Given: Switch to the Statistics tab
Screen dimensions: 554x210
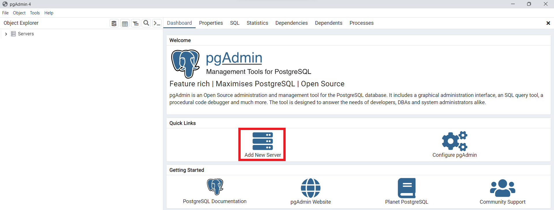Looking at the screenshot, I should coord(257,23).
